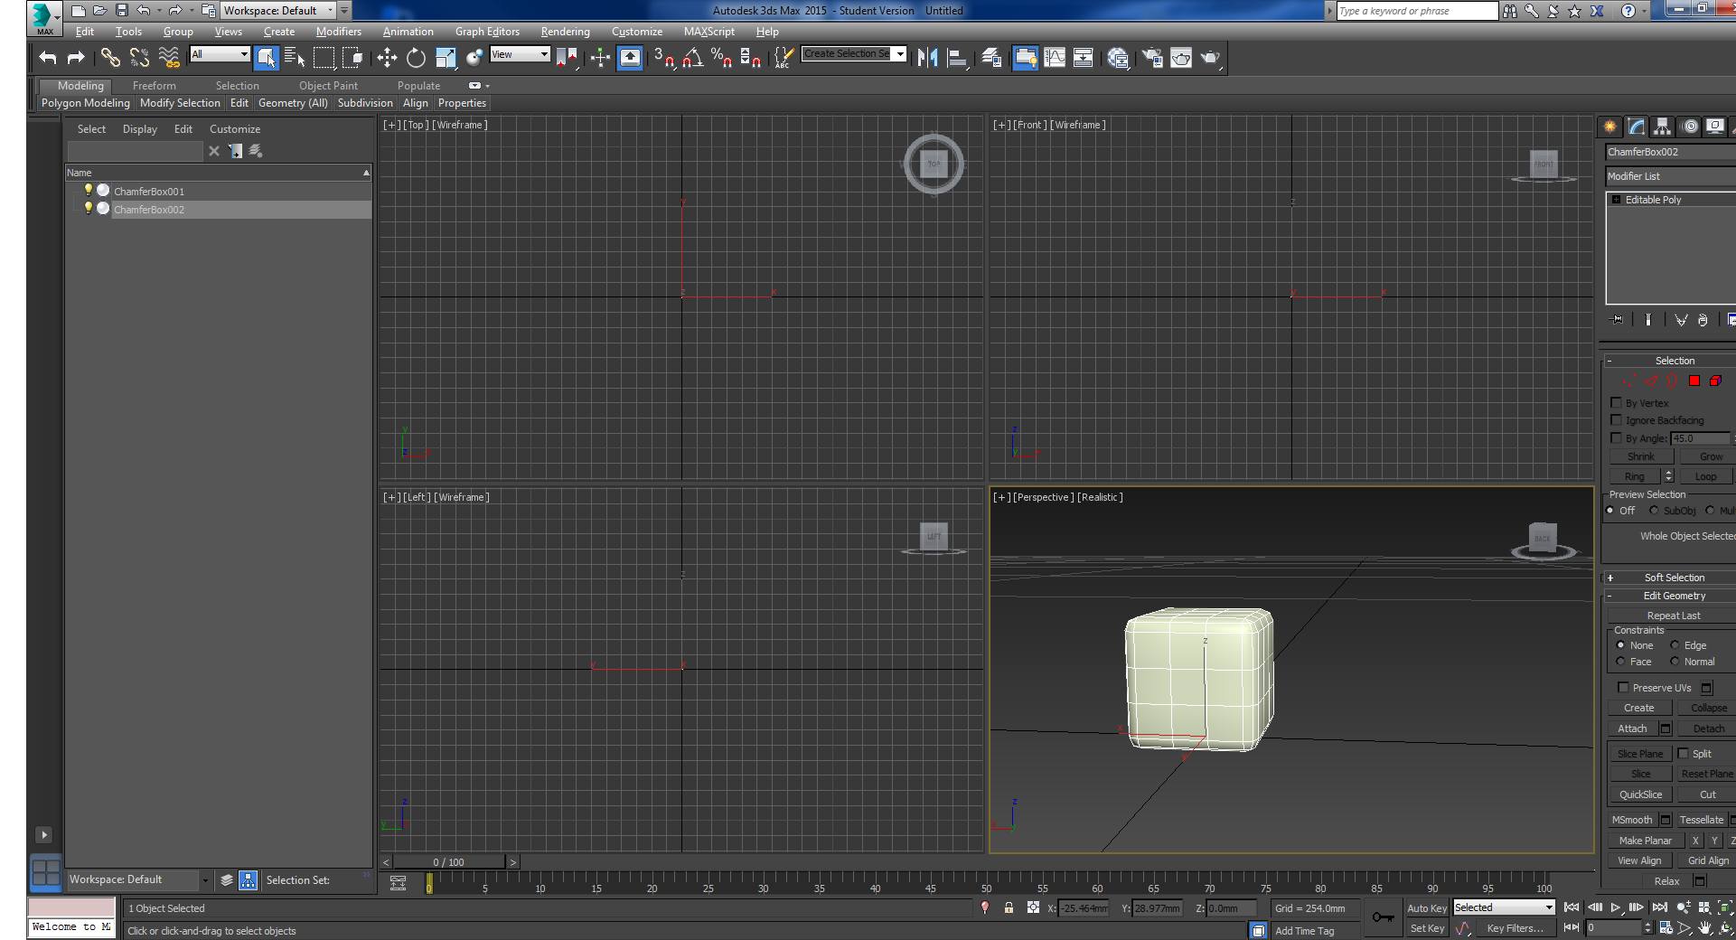Play the animation

click(x=1616, y=907)
